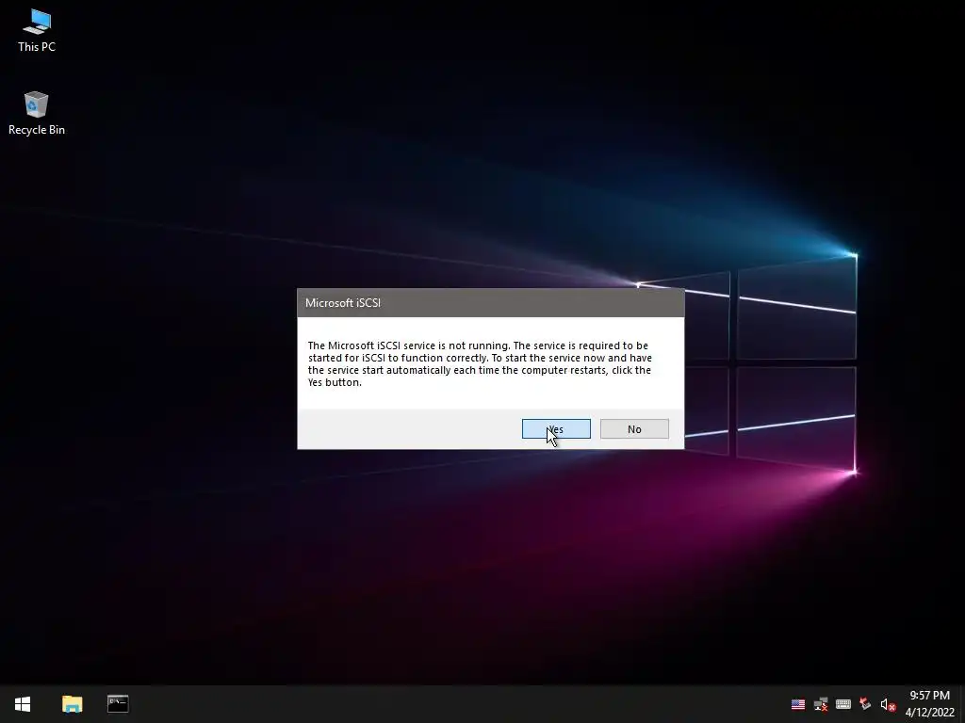Image resolution: width=965 pixels, height=723 pixels.
Task: Click No in the Microsoft iSCSI dialog
Action: point(634,429)
